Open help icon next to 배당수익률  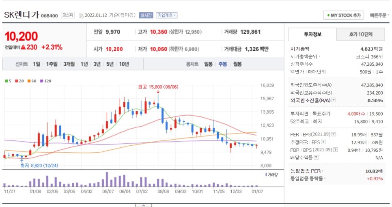coord(316,157)
